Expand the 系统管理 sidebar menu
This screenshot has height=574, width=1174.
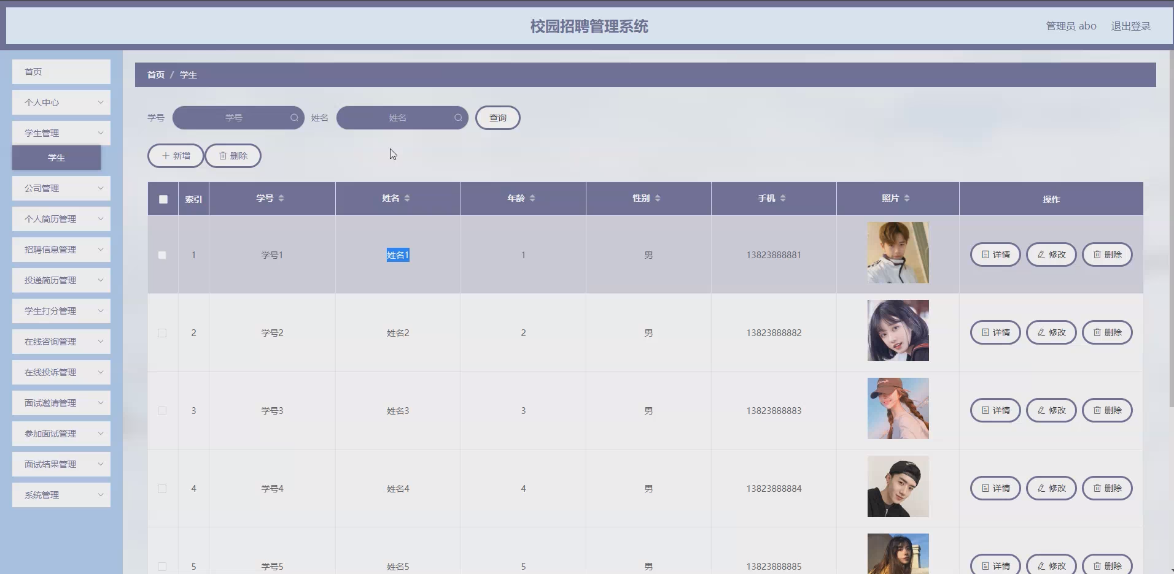click(61, 495)
